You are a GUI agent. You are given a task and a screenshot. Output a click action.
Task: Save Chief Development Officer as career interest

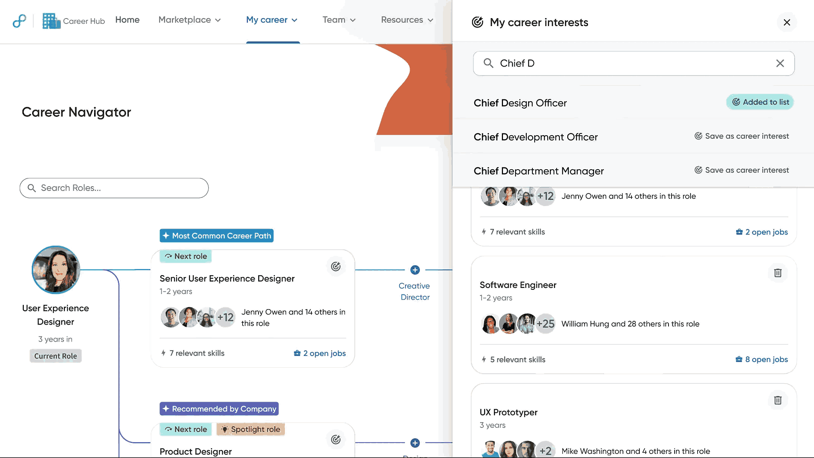pos(741,136)
